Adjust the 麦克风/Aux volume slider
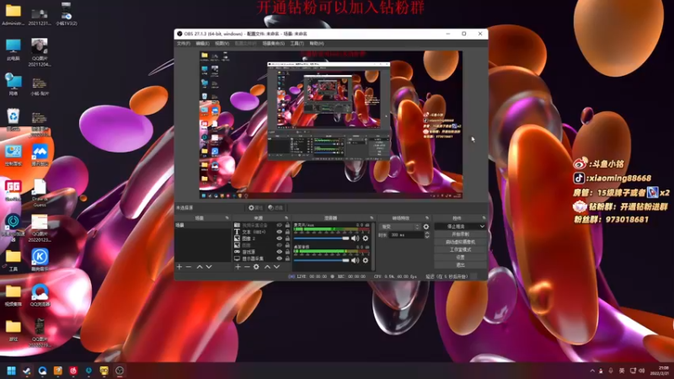This screenshot has height=379, width=674. point(322,238)
